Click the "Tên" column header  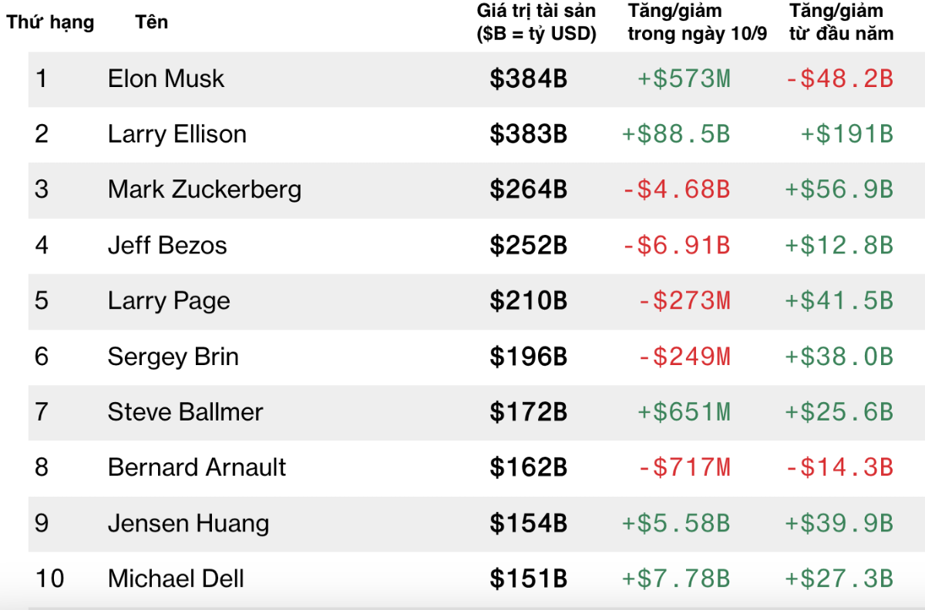tap(151, 22)
